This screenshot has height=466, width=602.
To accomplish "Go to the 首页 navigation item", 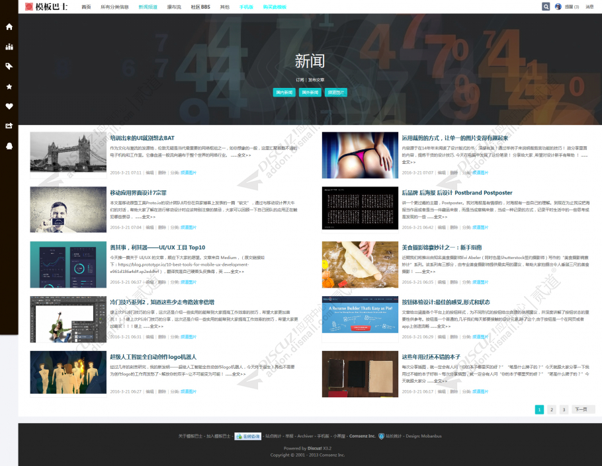I will 87,7.
